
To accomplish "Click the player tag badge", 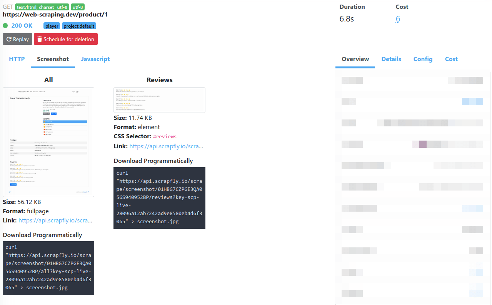I will click(52, 26).
